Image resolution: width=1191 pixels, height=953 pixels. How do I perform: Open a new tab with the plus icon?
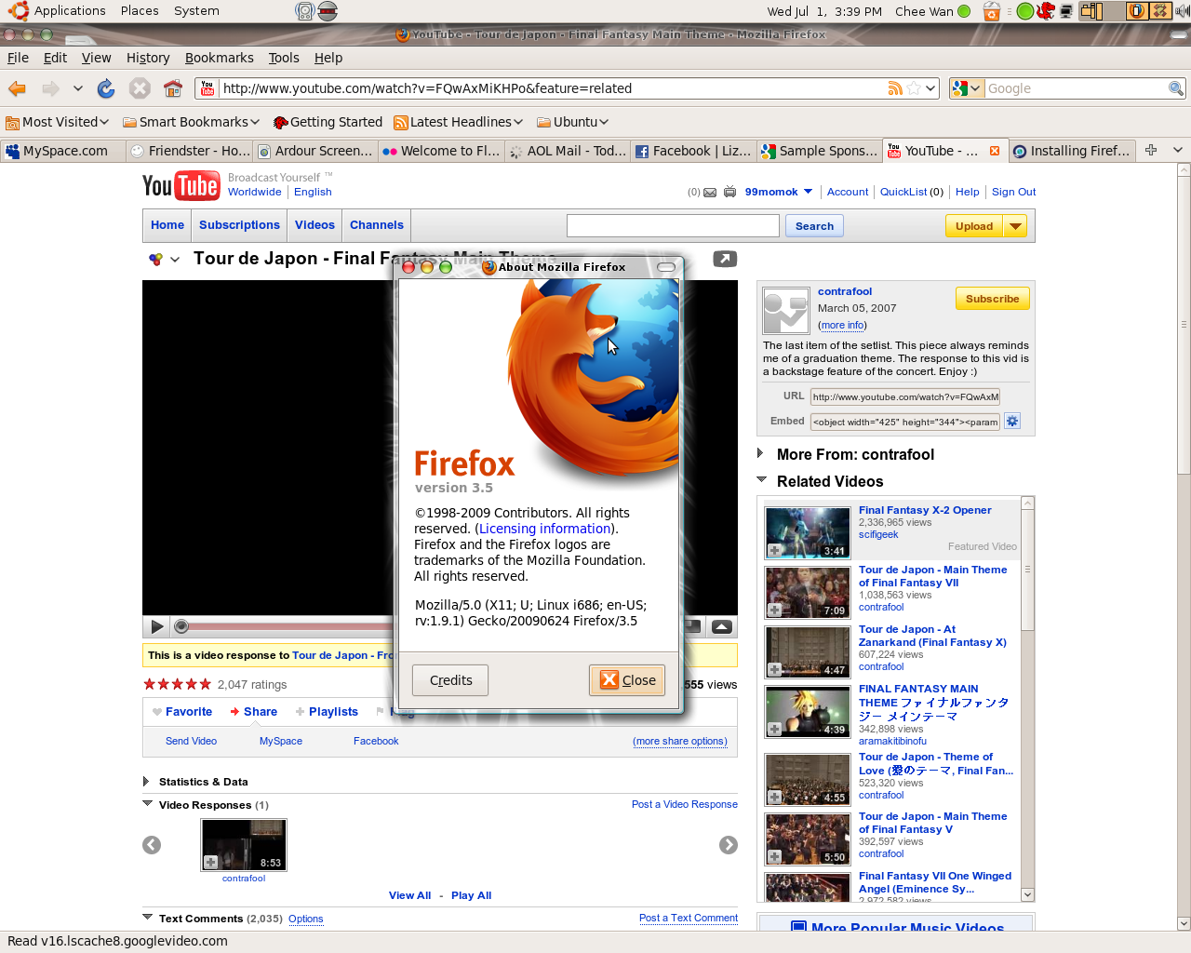tap(1151, 150)
